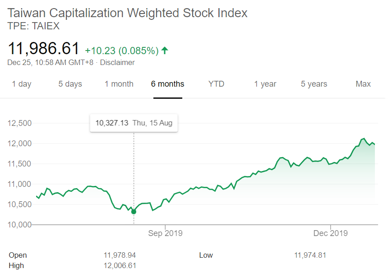Click the 6 months tab
The width and height of the screenshot is (388, 278).
pyautogui.click(x=167, y=84)
